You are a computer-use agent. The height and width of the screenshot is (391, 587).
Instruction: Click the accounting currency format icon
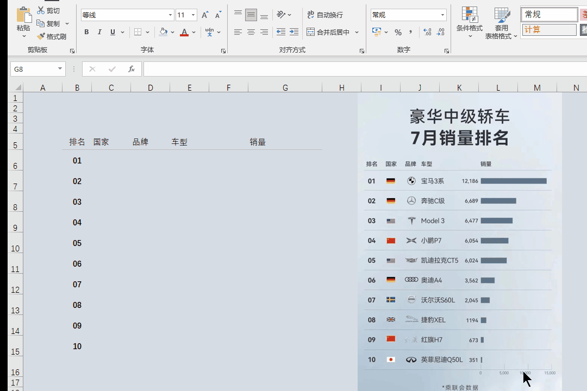click(x=377, y=32)
